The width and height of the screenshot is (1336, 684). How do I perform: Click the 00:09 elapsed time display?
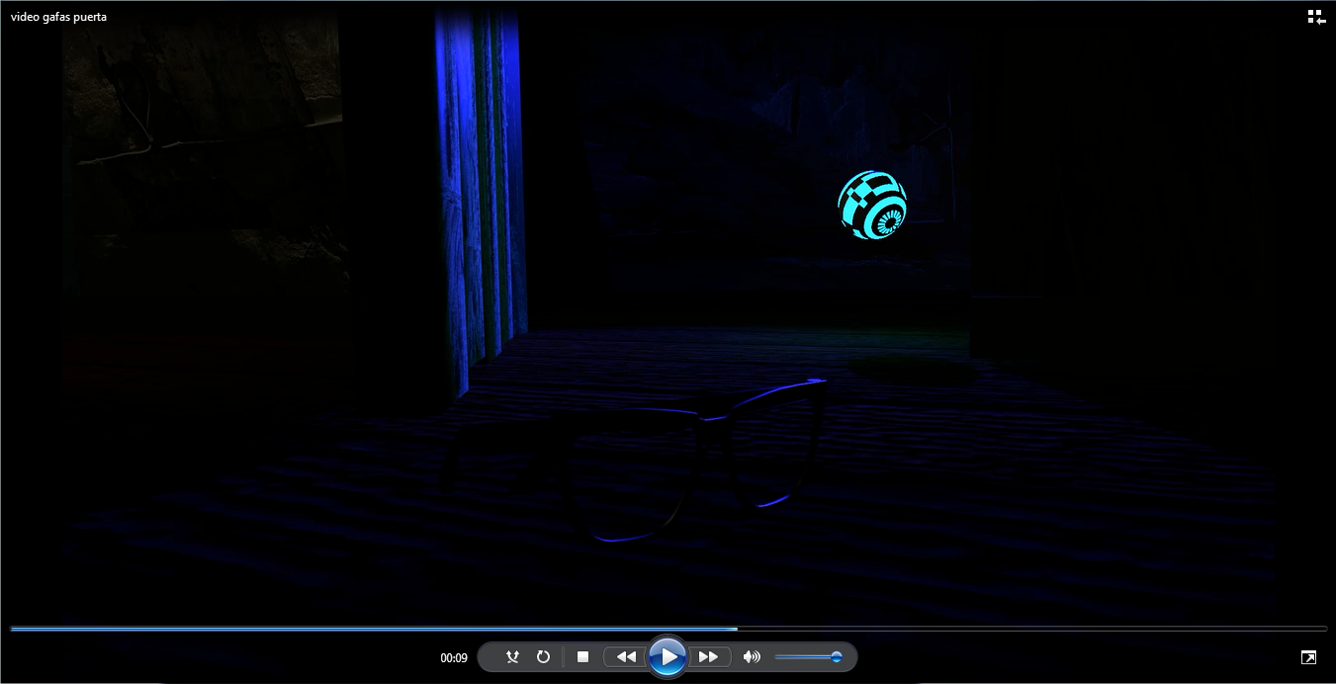click(x=454, y=657)
